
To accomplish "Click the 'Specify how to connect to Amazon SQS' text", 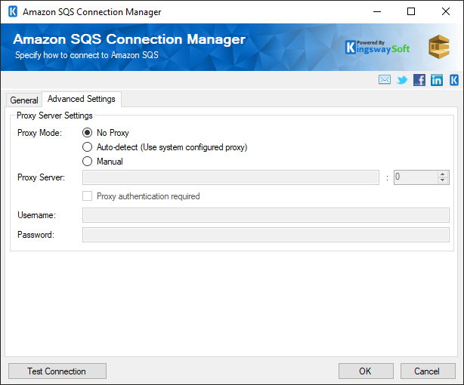I will pyautogui.click(x=87, y=55).
